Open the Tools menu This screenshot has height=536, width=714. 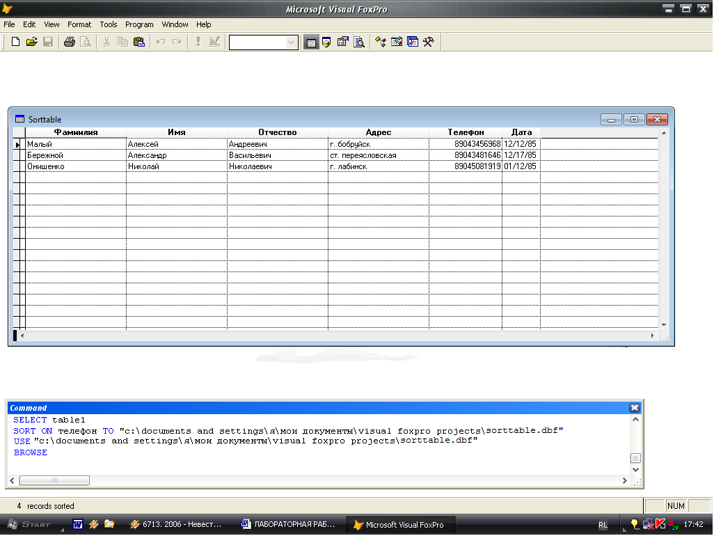(109, 24)
